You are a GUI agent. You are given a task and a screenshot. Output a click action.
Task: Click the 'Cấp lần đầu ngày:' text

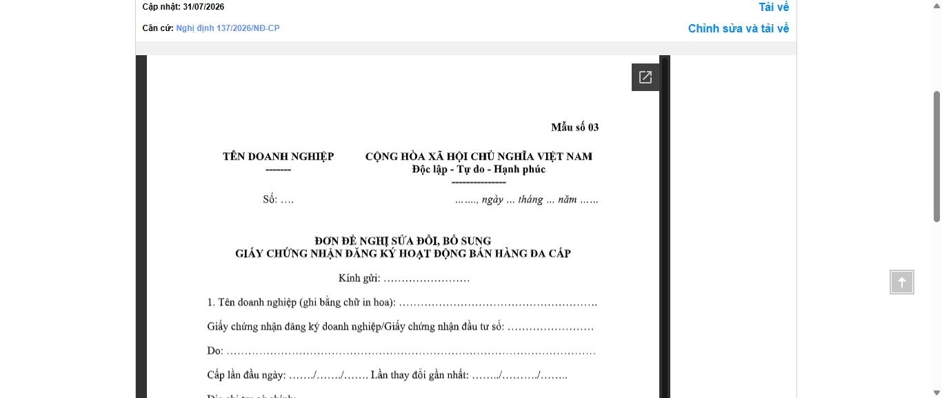tap(247, 376)
